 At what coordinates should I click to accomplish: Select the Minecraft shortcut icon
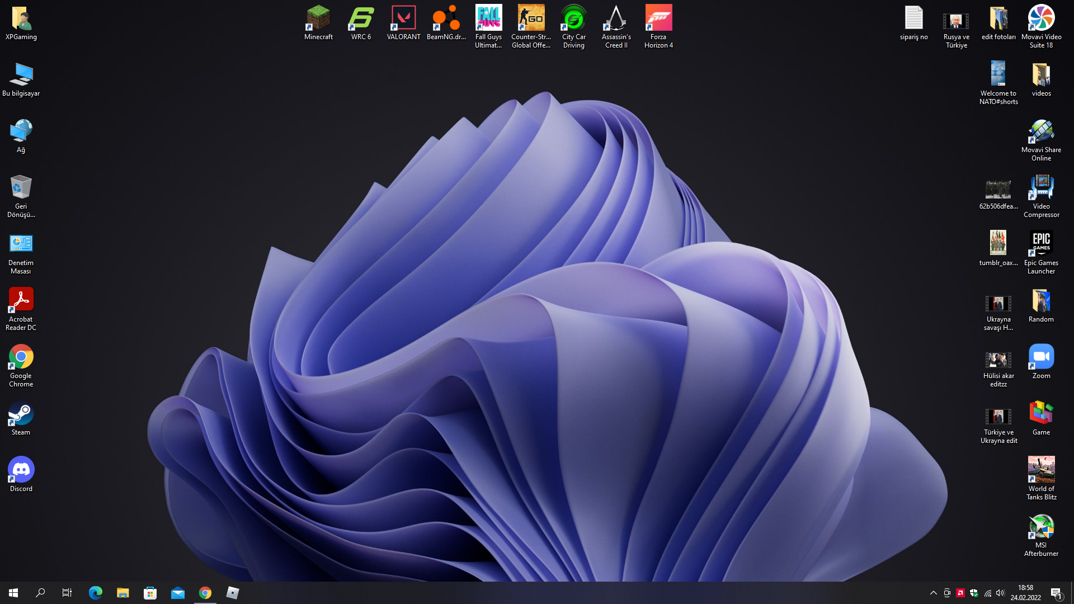pos(319,23)
